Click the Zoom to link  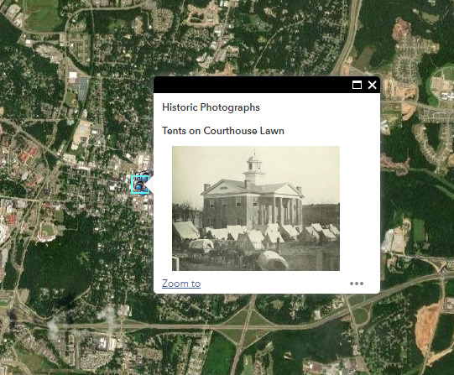181,284
